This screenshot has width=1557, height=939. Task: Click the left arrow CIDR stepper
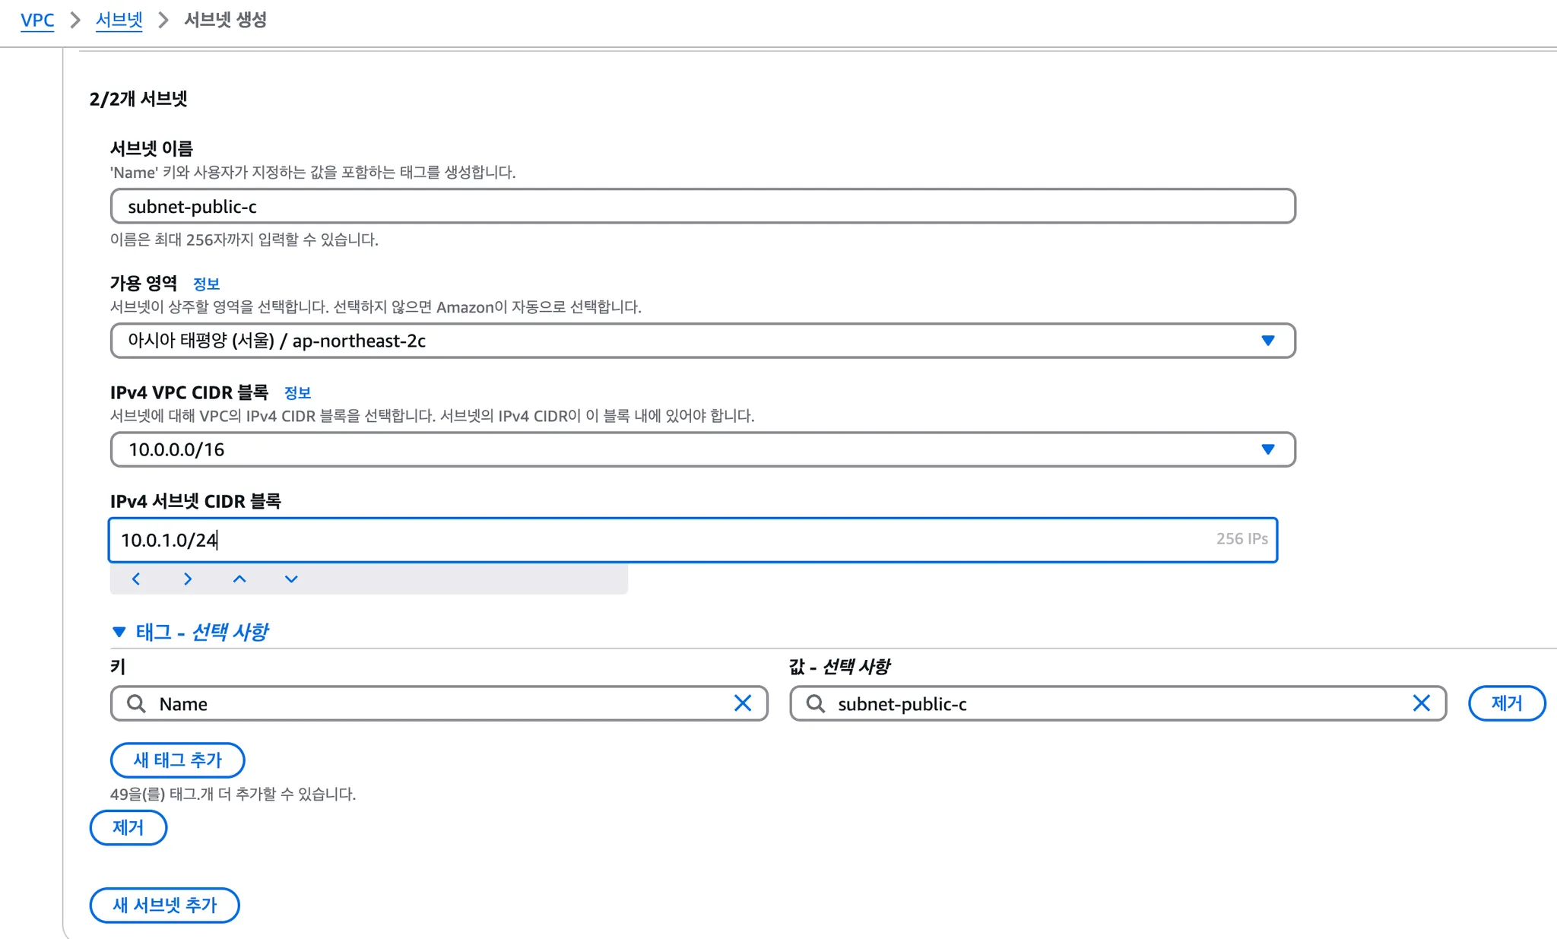[136, 579]
